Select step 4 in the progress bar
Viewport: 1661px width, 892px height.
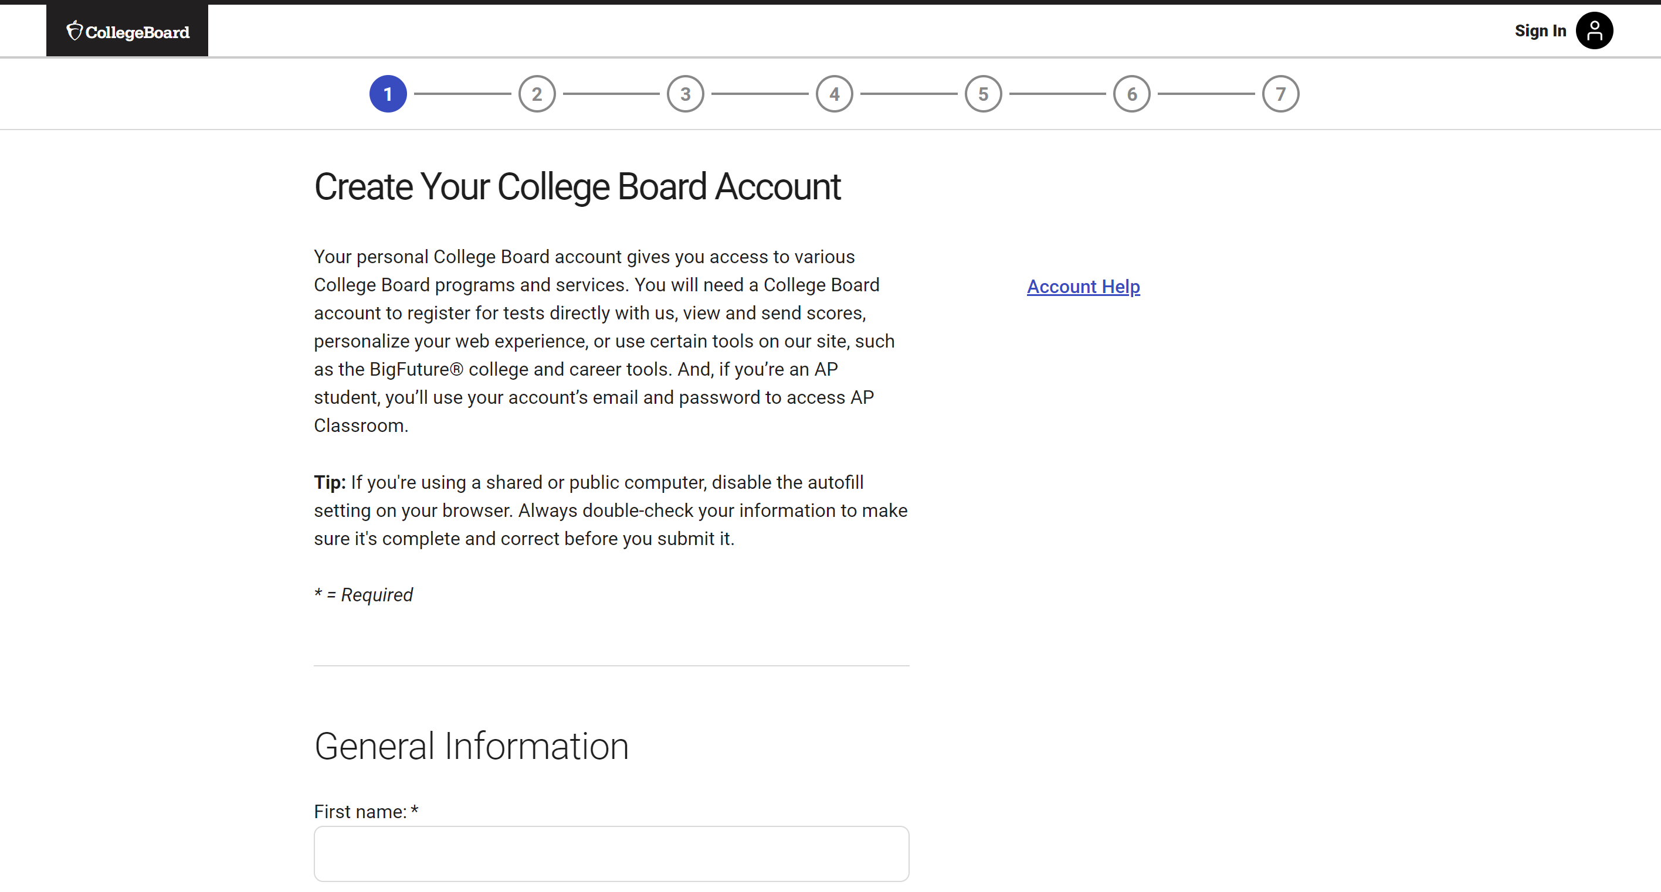pos(835,94)
